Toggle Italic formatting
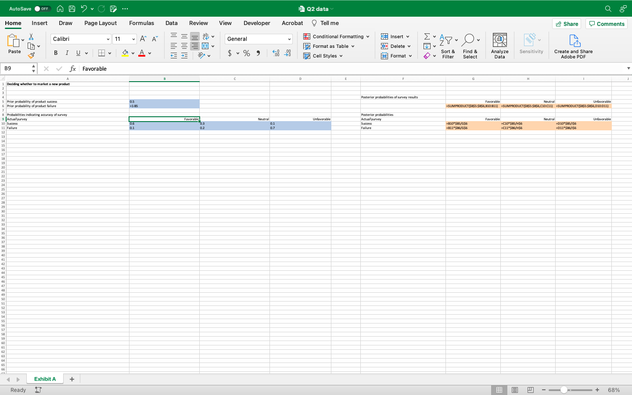 pyautogui.click(x=67, y=53)
